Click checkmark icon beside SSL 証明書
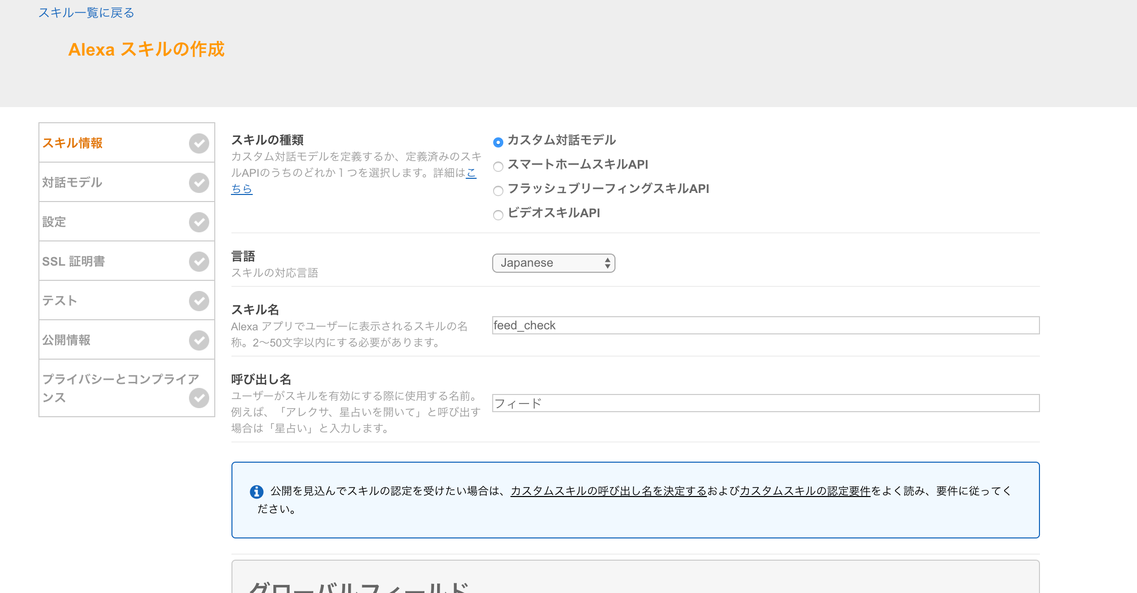This screenshot has height=593, width=1137. (x=199, y=262)
